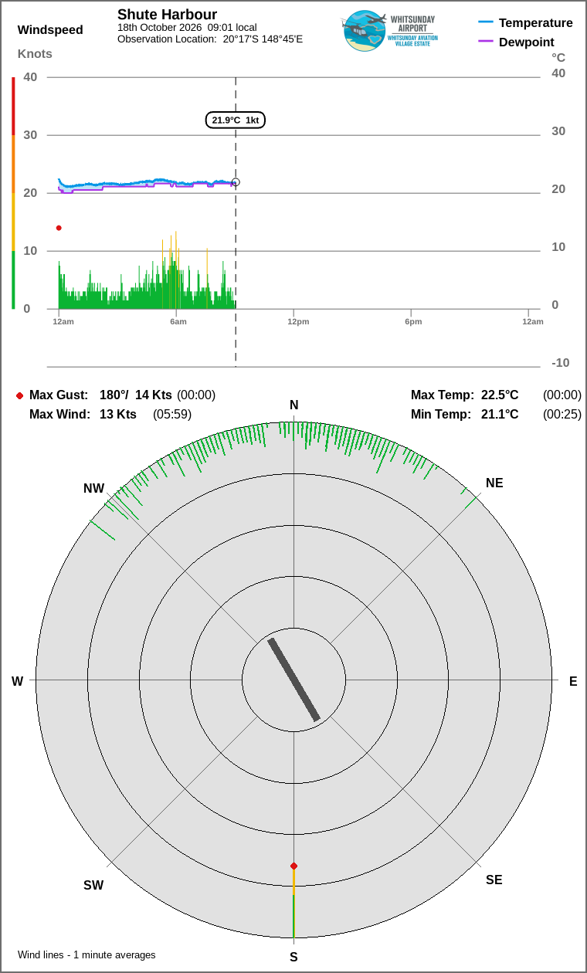
Task: Click the -10 temperature axis label
Action: coord(561,363)
